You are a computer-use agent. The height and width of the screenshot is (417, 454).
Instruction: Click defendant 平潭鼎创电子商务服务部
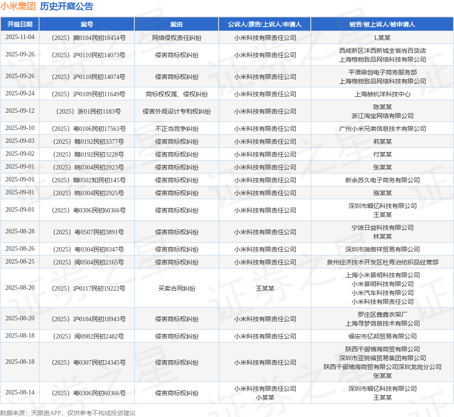click(x=383, y=72)
